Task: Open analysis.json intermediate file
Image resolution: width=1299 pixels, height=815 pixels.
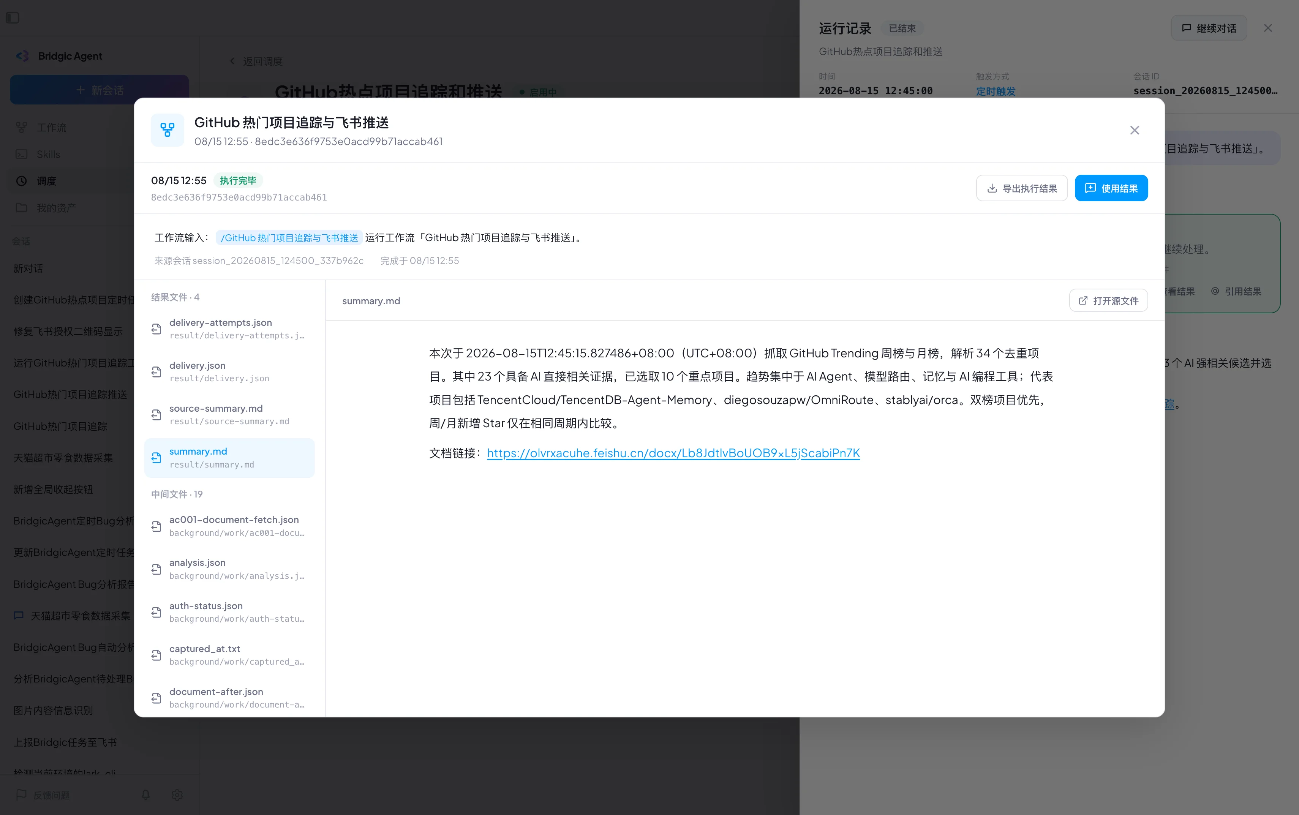Action: click(x=230, y=569)
